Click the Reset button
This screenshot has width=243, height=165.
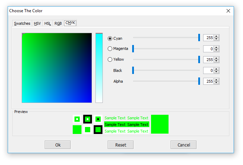coord(121,145)
